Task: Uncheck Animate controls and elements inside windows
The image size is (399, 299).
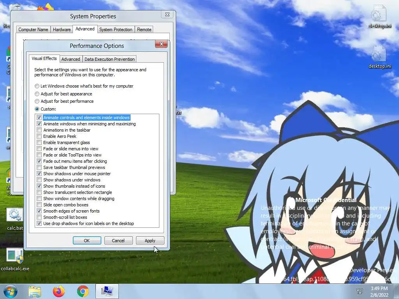Action: (x=39, y=118)
